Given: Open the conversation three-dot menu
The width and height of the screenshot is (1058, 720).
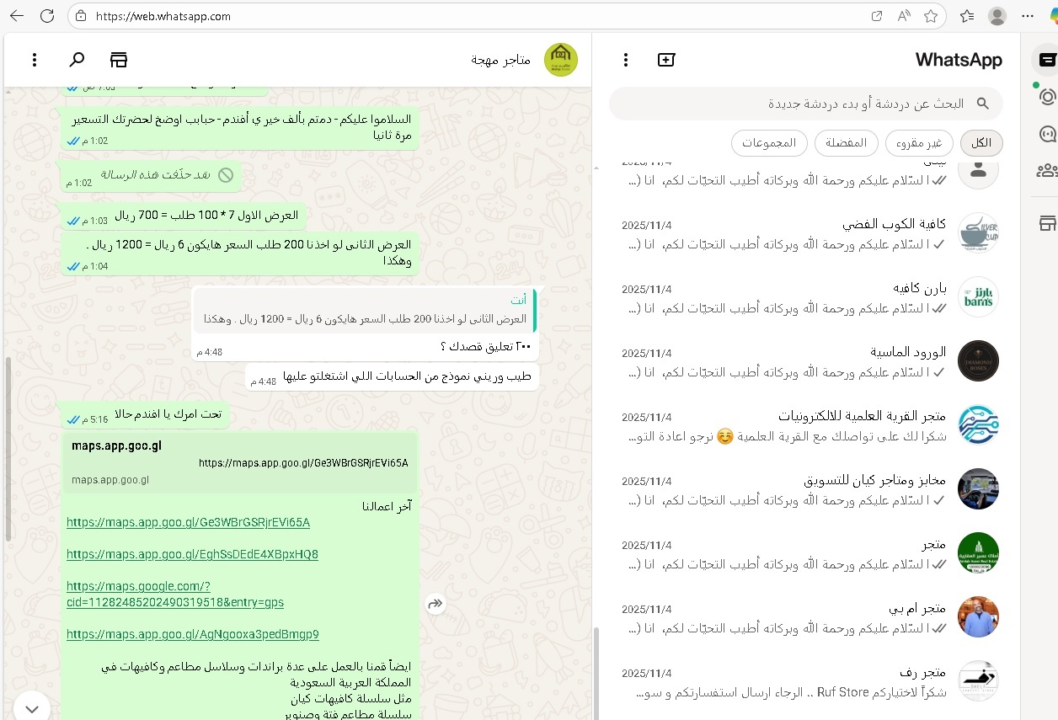Looking at the screenshot, I should [x=35, y=60].
